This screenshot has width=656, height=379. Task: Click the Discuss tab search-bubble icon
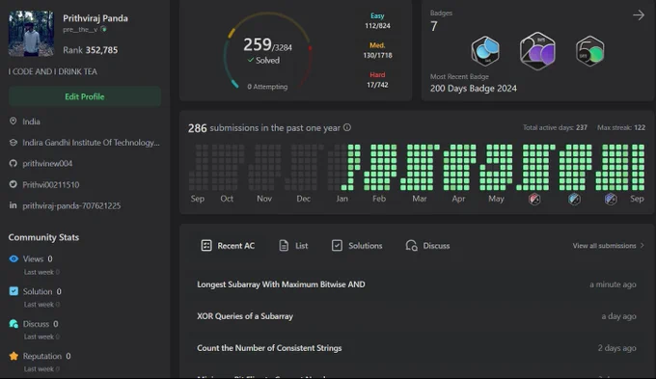[411, 246]
